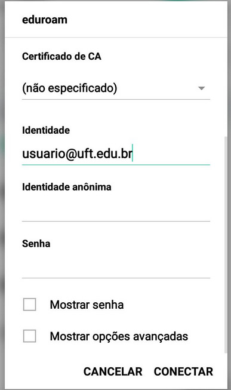
Task: Tap the CANCELAR button
Action: pos(113,371)
